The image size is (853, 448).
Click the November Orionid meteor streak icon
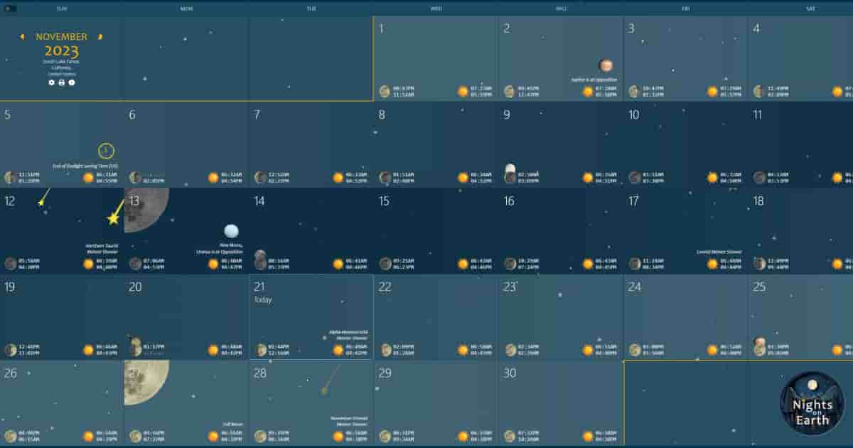[331, 380]
